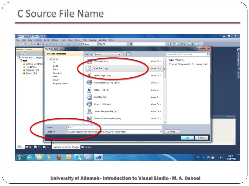Select the C++ File (.cpp) template
Screen dimensions: 249x186
tap(124, 68)
